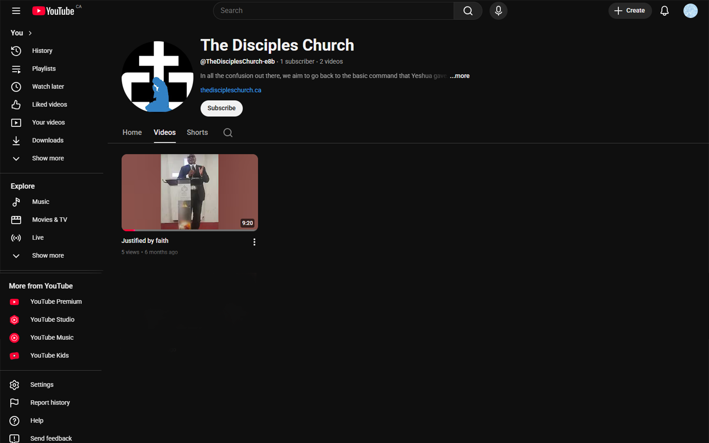Viewport: 709px width, 443px height.
Task: Subscribe to The Disciples Church
Action: [x=222, y=108]
